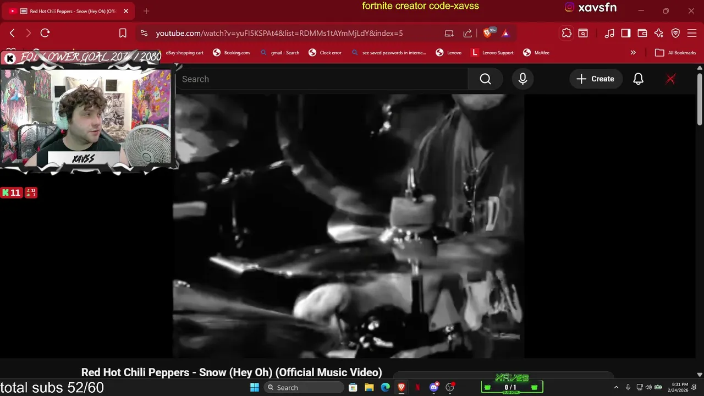Open the tab search icon in the toolbar

pos(583,33)
